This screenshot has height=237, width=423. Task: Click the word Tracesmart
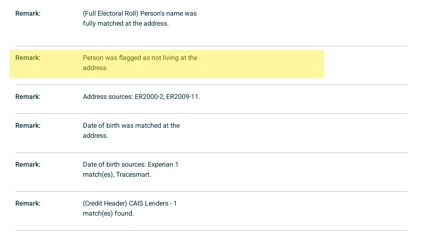[x=133, y=174]
